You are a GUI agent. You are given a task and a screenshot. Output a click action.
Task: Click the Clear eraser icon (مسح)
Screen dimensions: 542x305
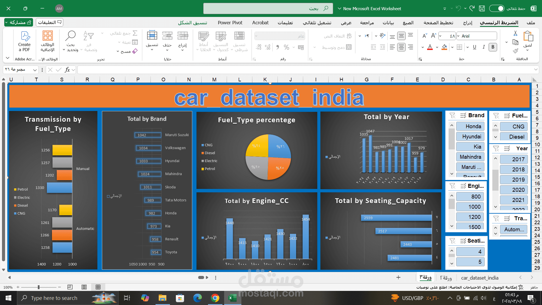tap(135, 51)
